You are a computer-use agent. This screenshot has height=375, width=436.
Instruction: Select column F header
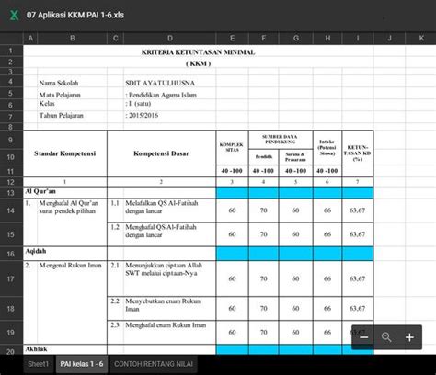click(x=264, y=39)
